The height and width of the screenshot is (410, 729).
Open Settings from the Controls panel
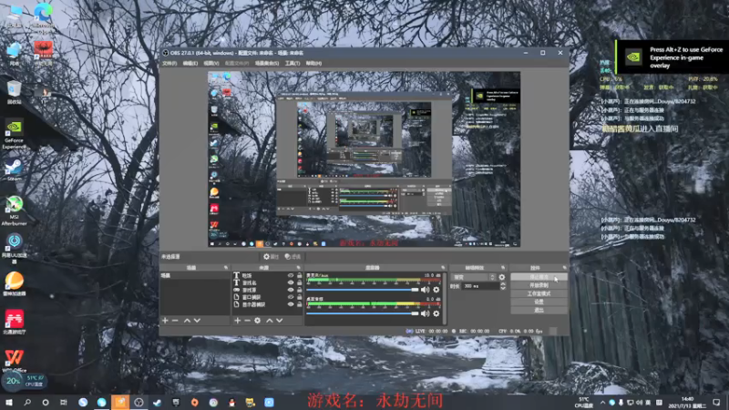point(539,302)
